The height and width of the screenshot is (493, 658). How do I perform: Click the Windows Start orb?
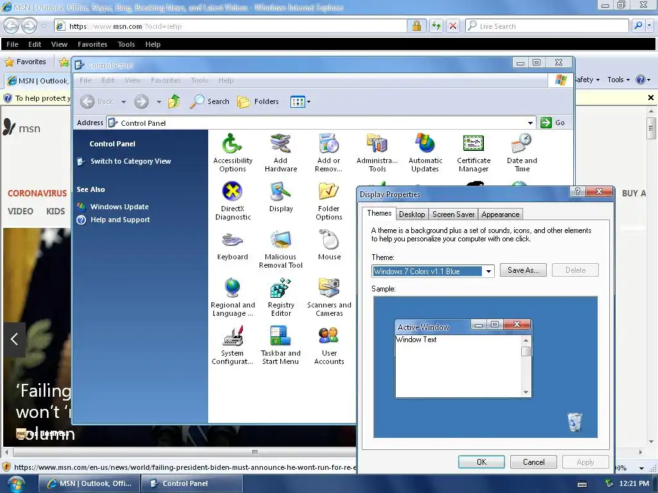point(15,484)
